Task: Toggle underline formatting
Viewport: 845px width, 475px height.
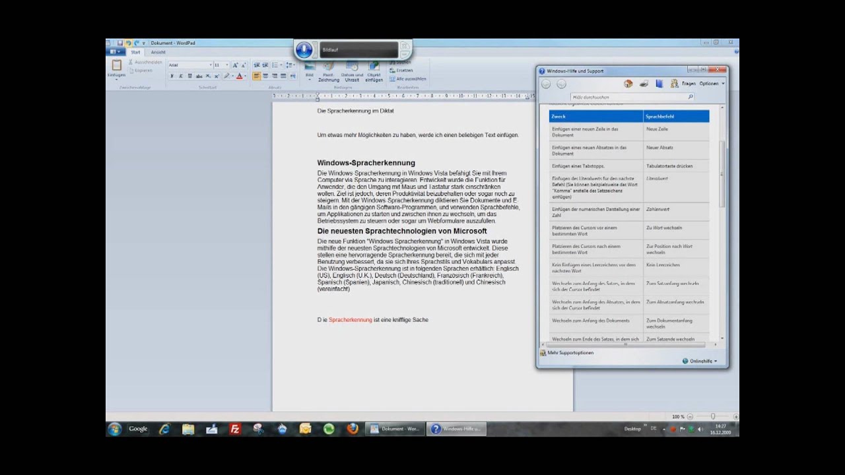Action: tap(189, 76)
